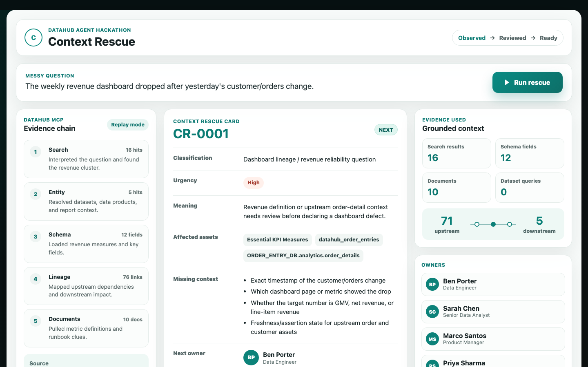588x367 pixels.
Task: Click the '12 fields' count
Action: (x=132, y=235)
